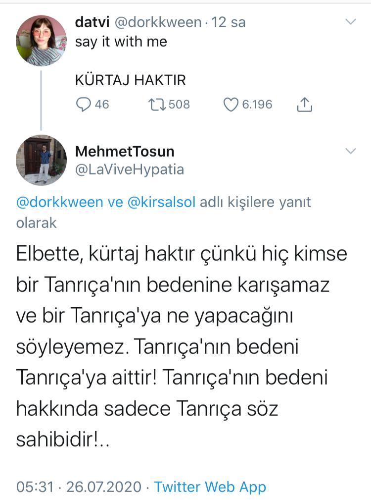Click the 'say it with me' text line
Image resolution: width=371 pixels, height=501 pixels.
pos(121,42)
